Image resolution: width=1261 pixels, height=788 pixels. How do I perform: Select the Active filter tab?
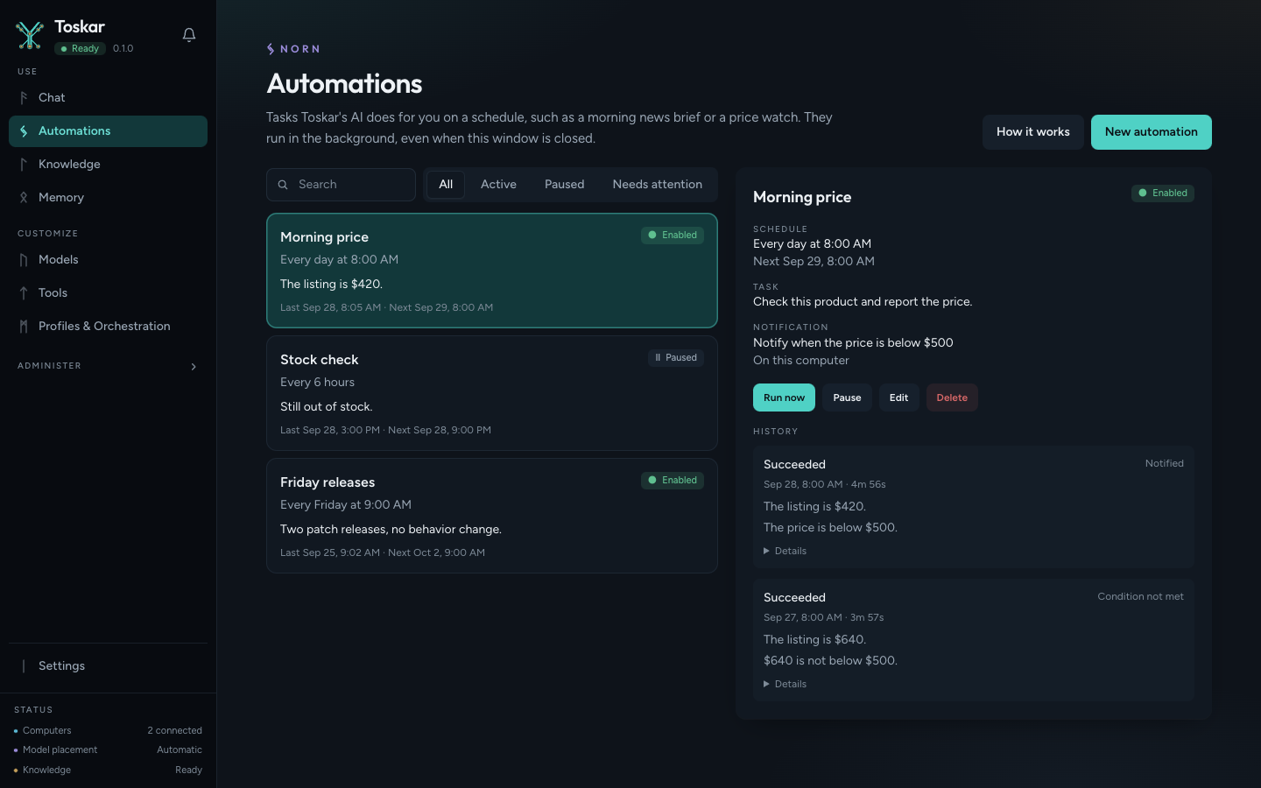(x=498, y=185)
